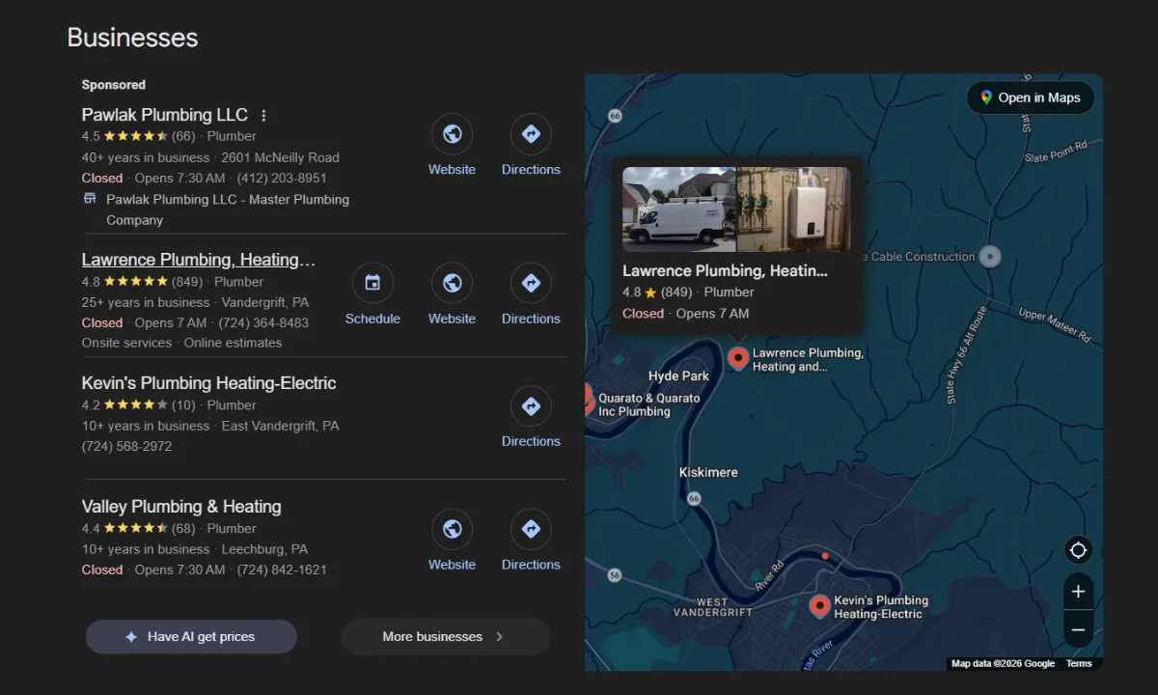Image resolution: width=1158 pixels, height=695 pixels.
Task: Click the Pawlak 4.5 star rating (66)
Action: (138, 136)
